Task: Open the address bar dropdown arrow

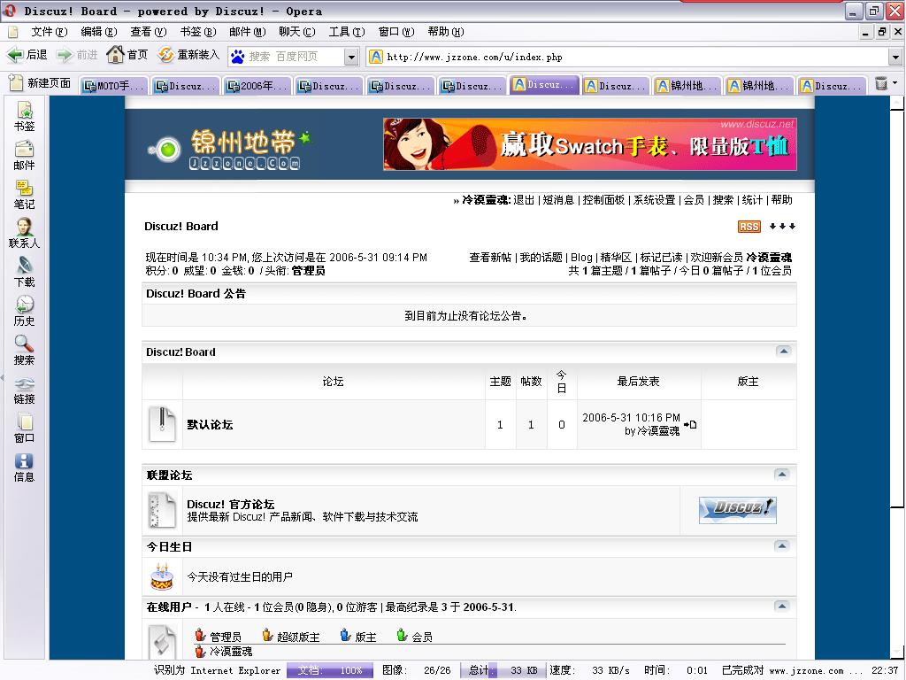Action: pyautogui.click(x=895, y=57)
